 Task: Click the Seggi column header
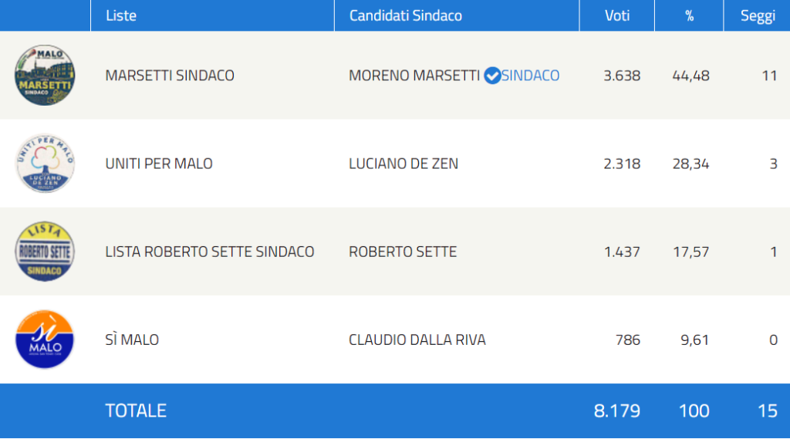pyautogui.click(x=758, y=16)
